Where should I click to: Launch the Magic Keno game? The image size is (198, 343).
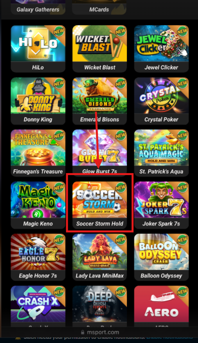pyautogui.click(x=38, y=205)
